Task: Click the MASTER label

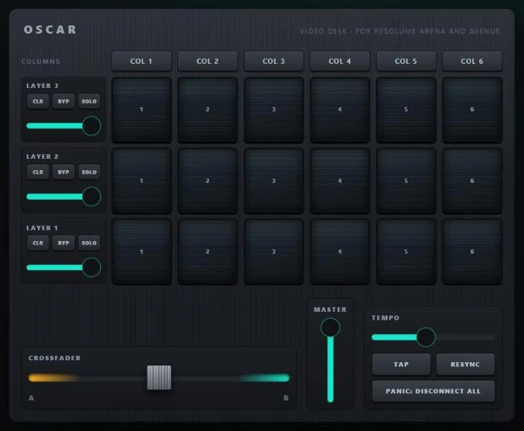Action: tap(330, 310)
